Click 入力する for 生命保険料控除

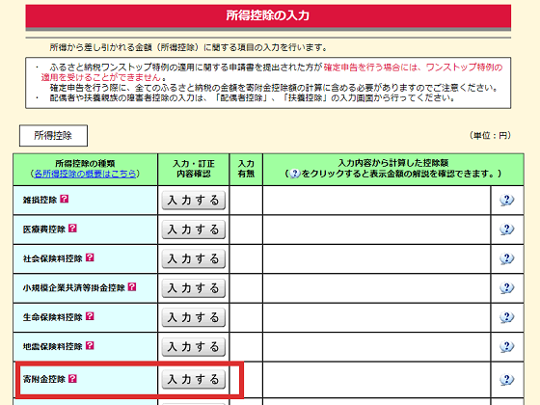pyautogui.click(x=194, y=317)
